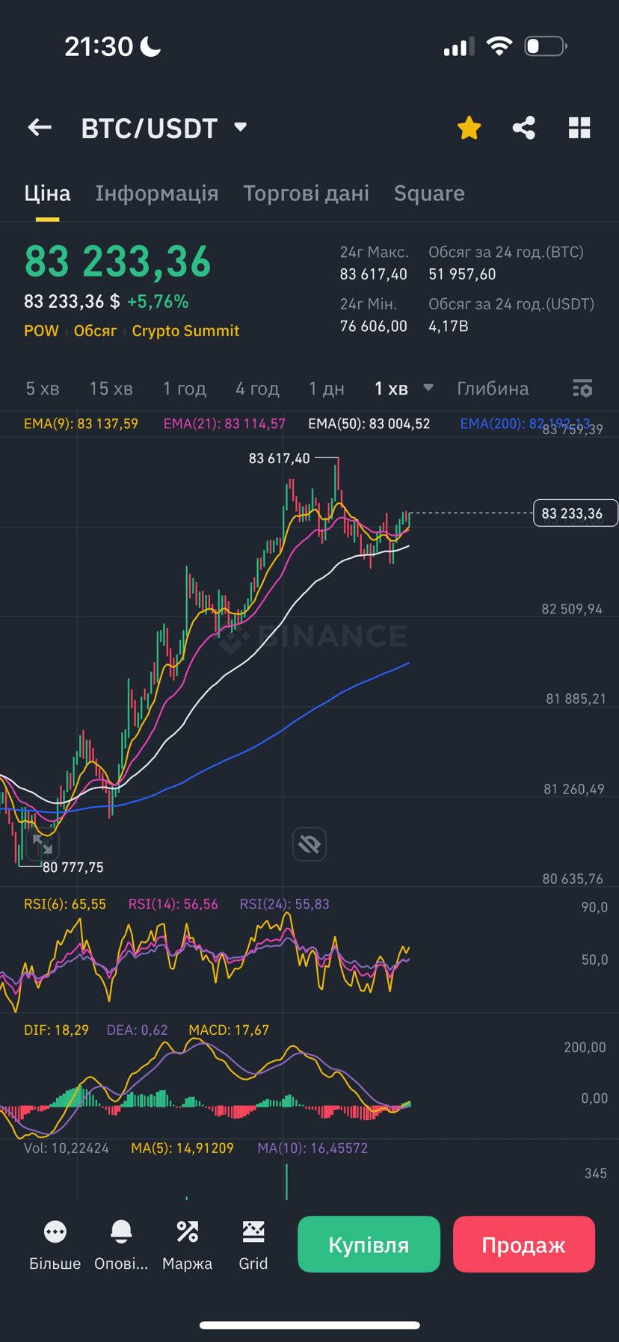Image resolution: width=619 pixels, height=1342 pixels.
Task: Open the Crypto Summit tag link
Action: click(185, 331)
